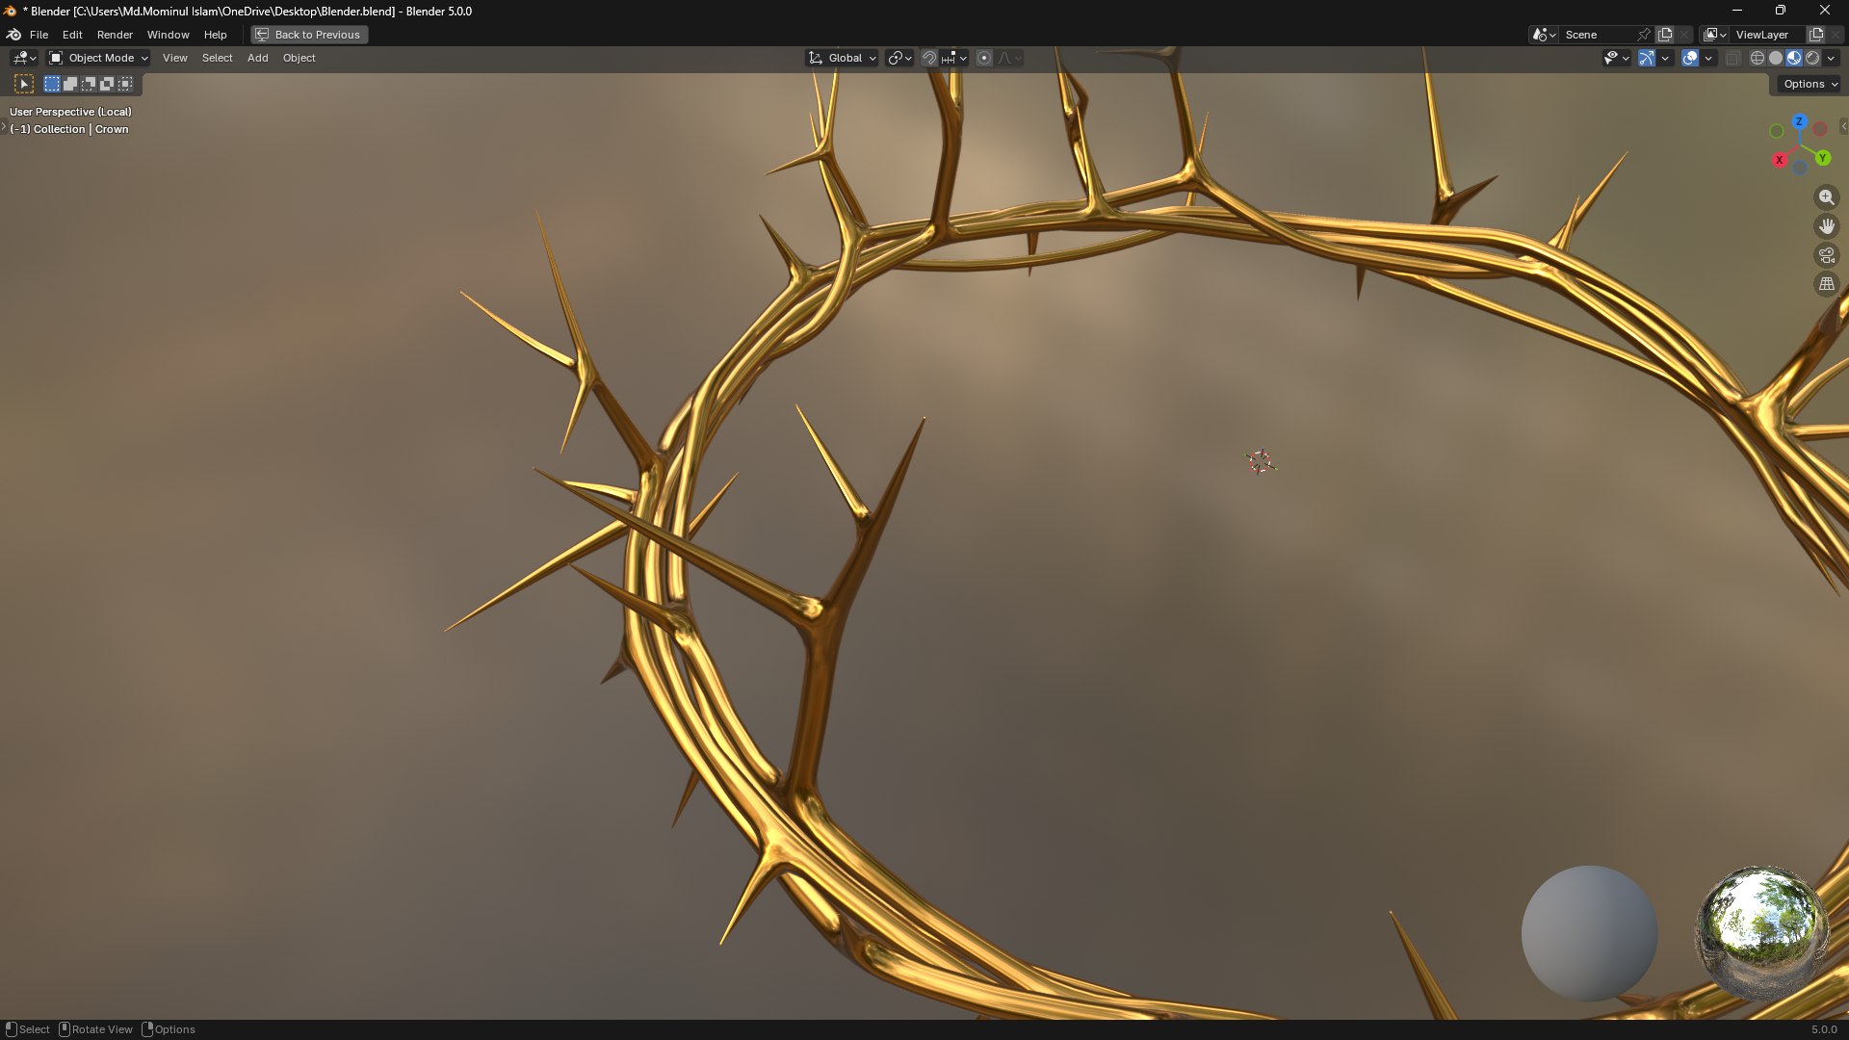Choose the Intersect Selection mode
The height and width of the screenshot is (1040, 1849).
click(x=125, y=84)
